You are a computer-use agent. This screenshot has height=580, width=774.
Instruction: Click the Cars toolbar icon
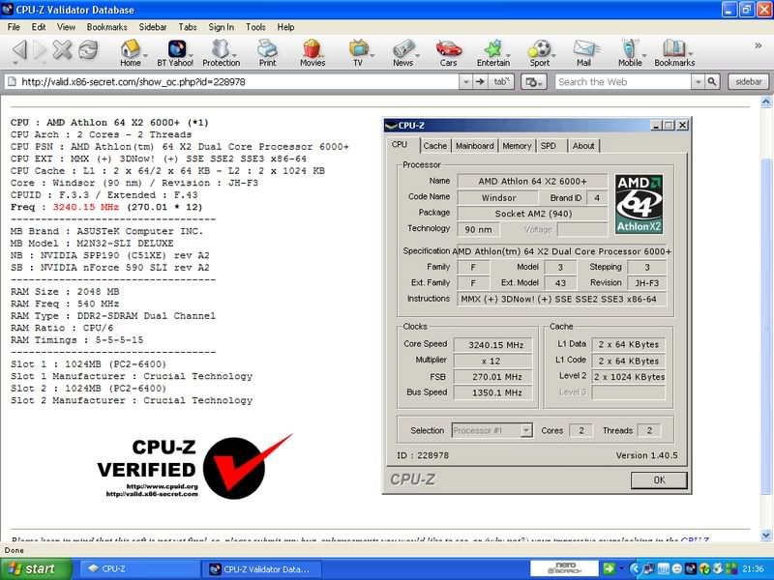(x=448, y=53)
